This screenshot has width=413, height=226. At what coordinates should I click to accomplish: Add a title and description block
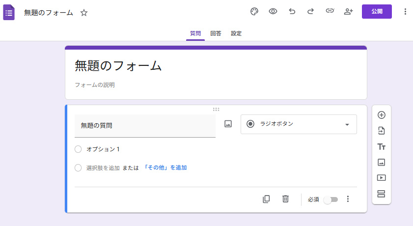pyautogui.click(x=382, y=146)
